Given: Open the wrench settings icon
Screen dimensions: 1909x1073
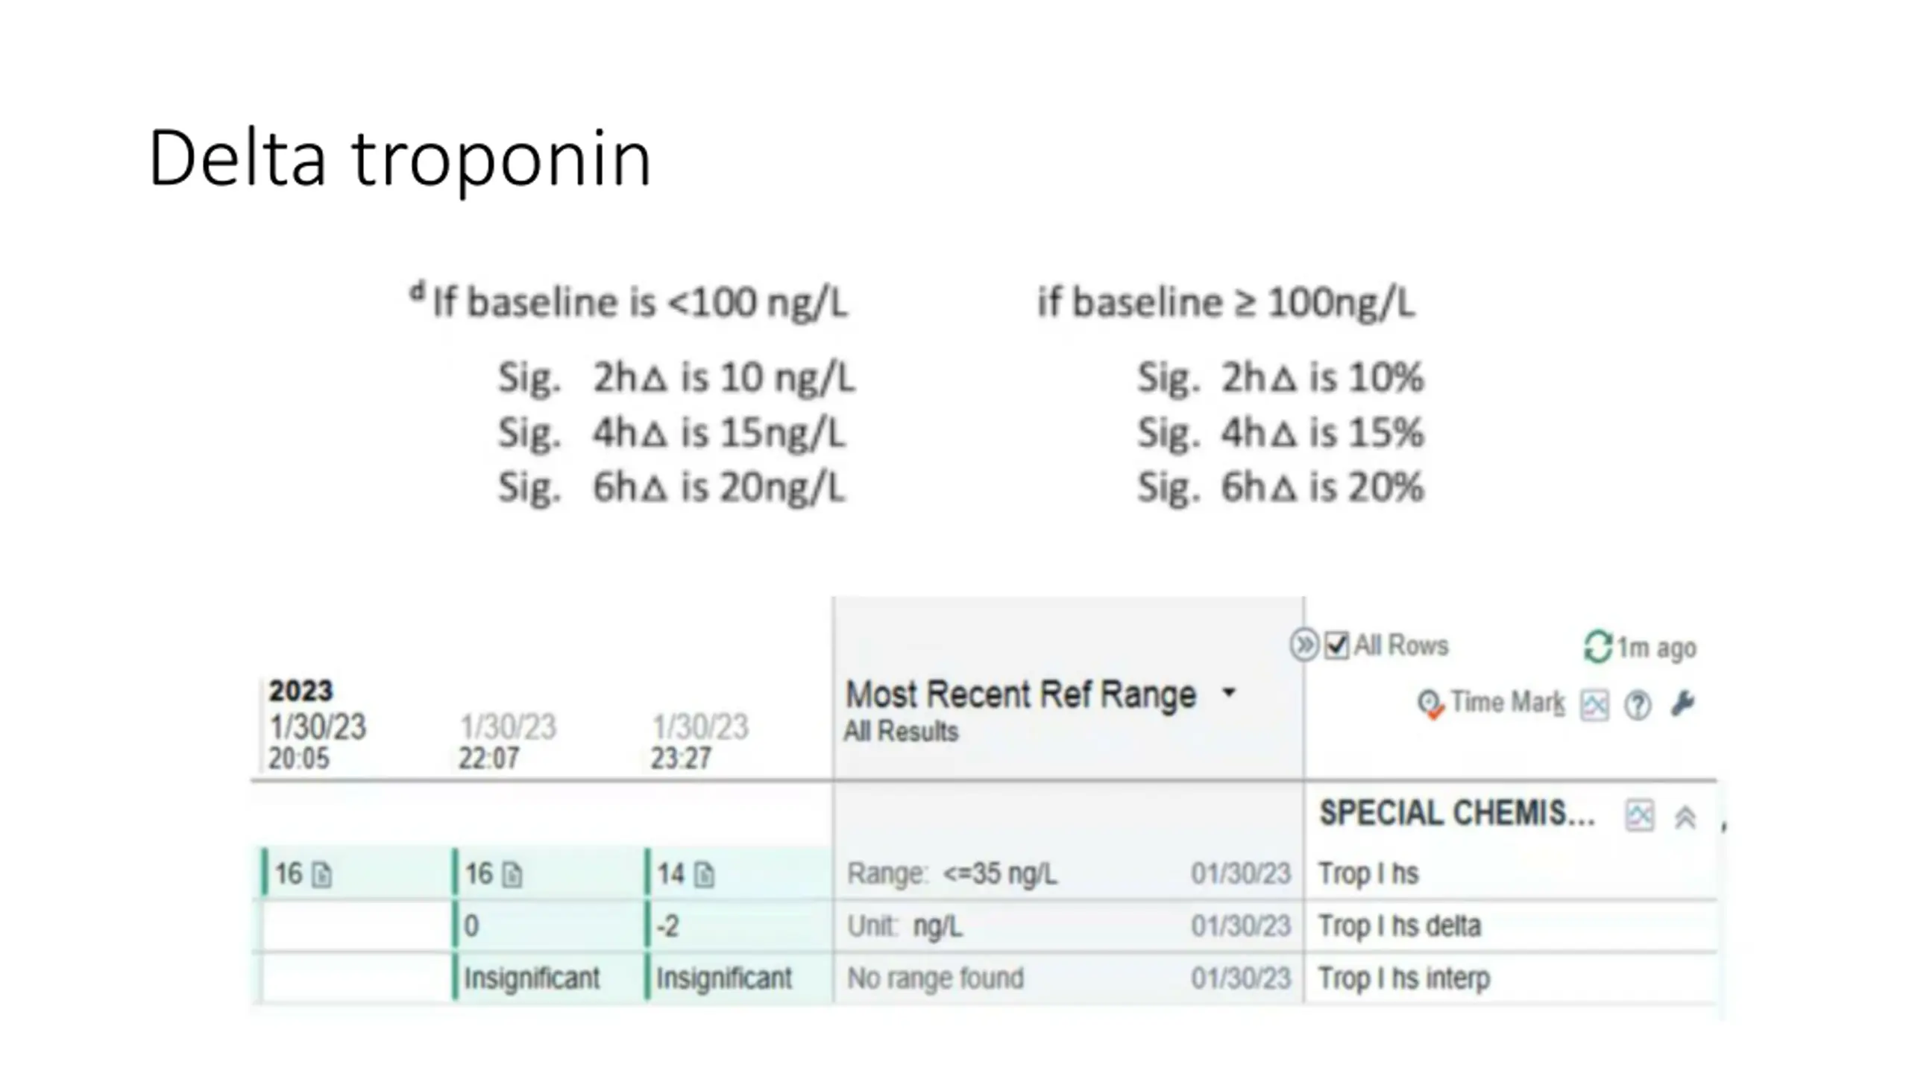Looking at the screenshot, I should [1682, 703].
